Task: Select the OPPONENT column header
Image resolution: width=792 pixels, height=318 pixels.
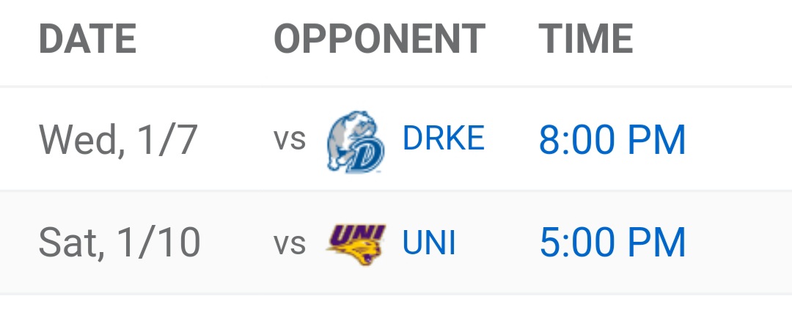Action: (379, 39)
